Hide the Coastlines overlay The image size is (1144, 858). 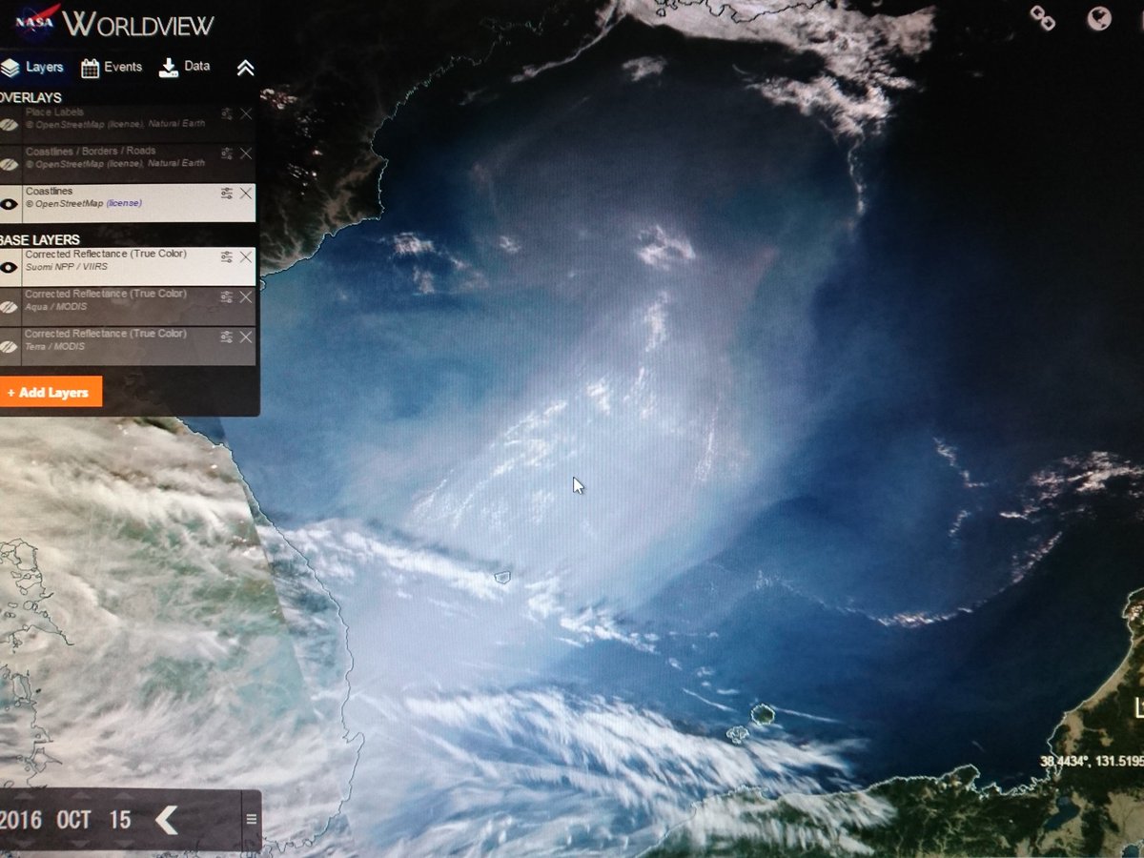click(x=10, y=203)
